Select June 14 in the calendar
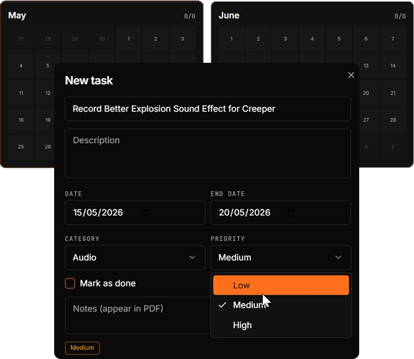Viewport: 414px width, 359px height. point(393,65)
